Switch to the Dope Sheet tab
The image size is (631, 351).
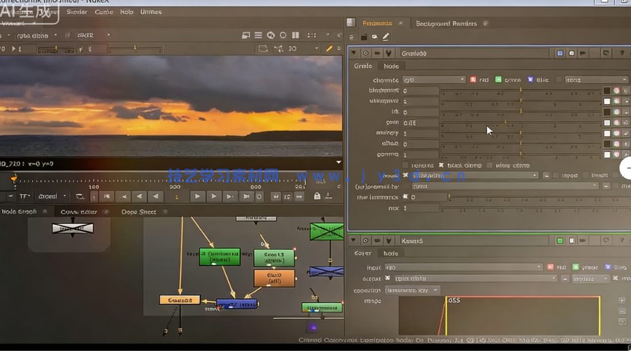pos(138,212)
